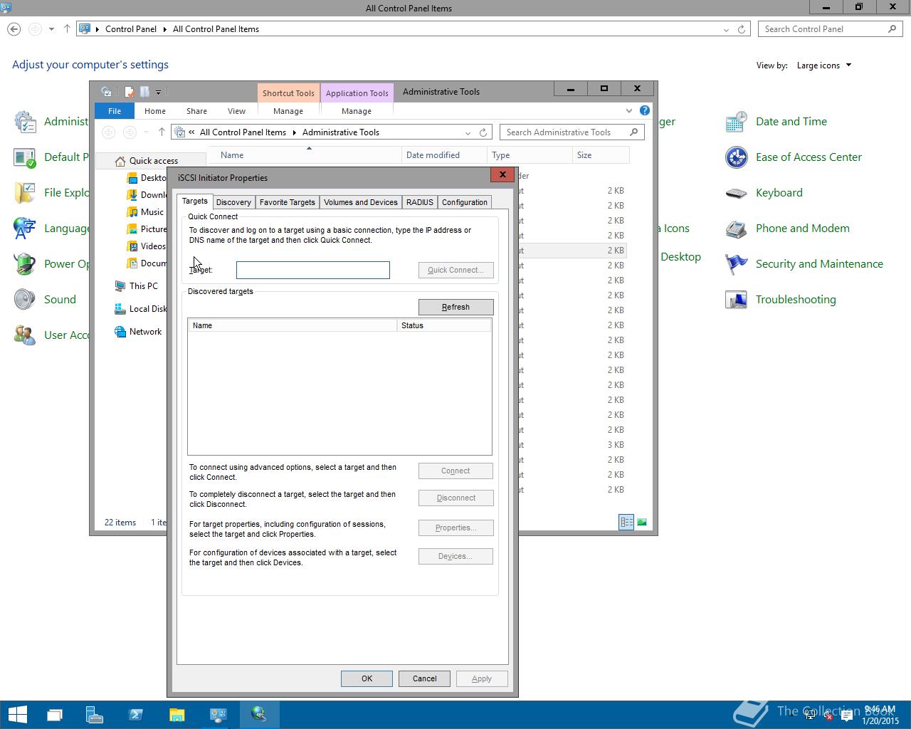Expand the ribbon with the chevron

pyautogui.click(x=629, y=110)
